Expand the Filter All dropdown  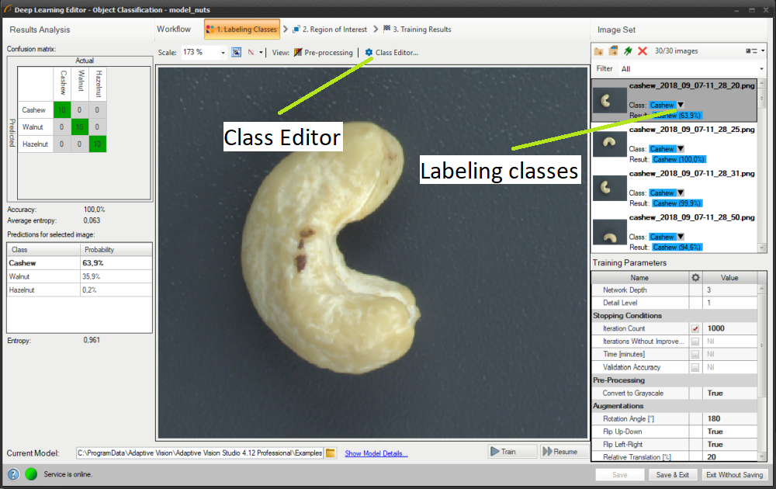point(761,69)
